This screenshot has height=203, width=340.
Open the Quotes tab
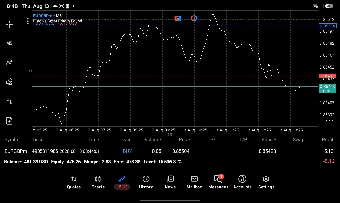click(x=74, y=182)
